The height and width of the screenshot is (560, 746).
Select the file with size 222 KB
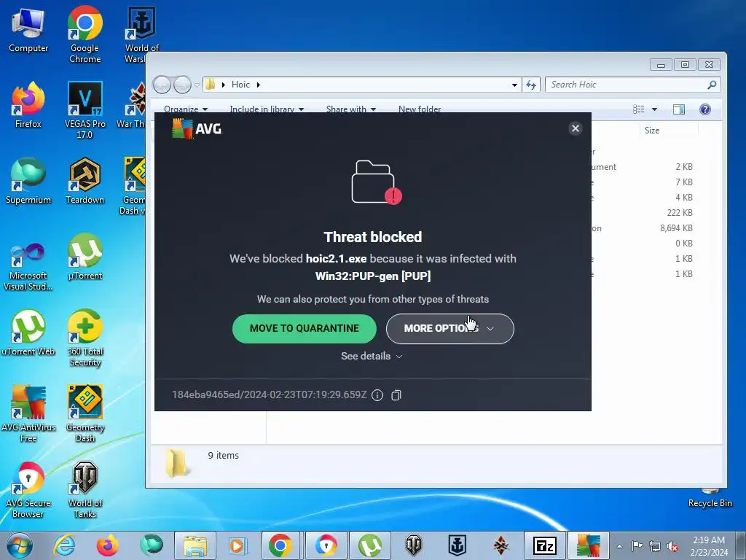[680, 213]
